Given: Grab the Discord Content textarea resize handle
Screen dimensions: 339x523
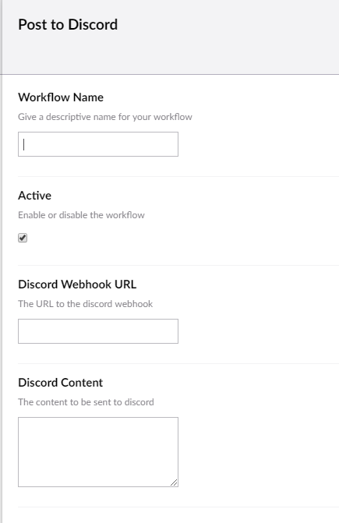Looking at the screenshot, I should (x=174, y=482).
